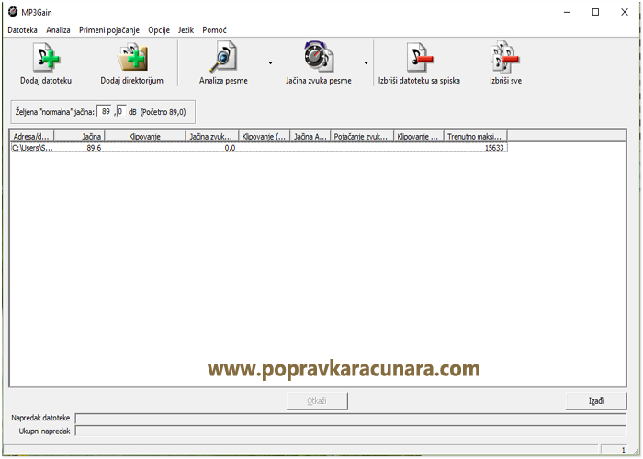Image resolution: width=643 pixels, height=459 pixels.
Task: Open the Jezik menu
Action: click(186, 30)
